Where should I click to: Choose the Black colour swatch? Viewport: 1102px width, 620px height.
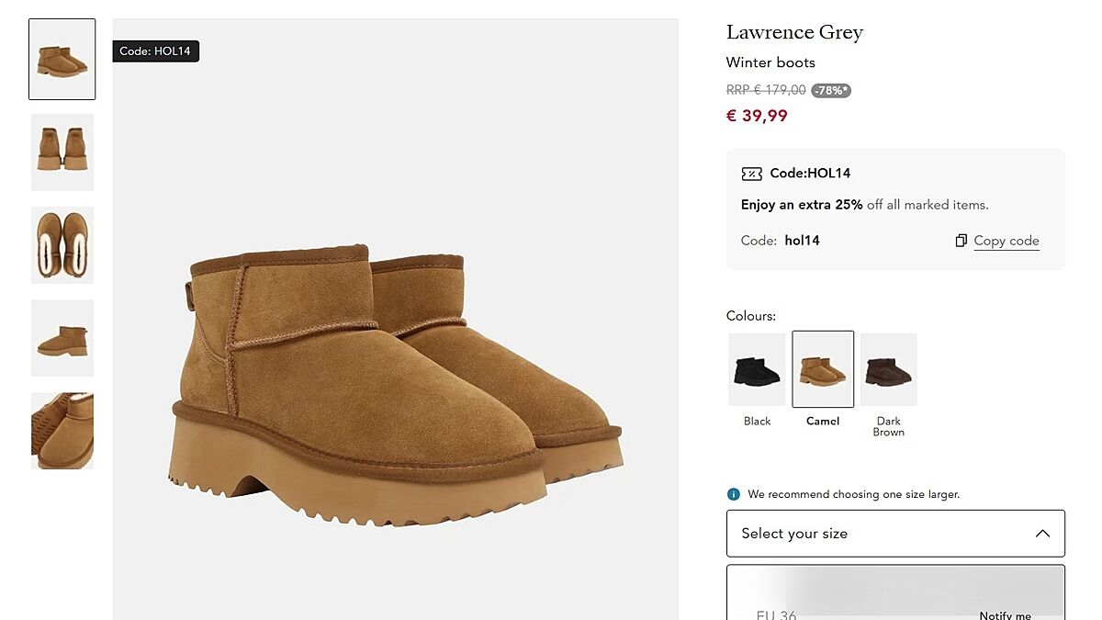pos(757,369)
